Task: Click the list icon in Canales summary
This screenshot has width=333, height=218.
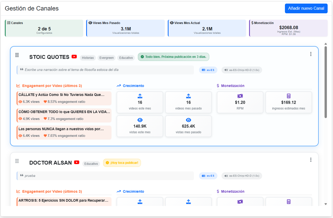Action: click(9, 23)
